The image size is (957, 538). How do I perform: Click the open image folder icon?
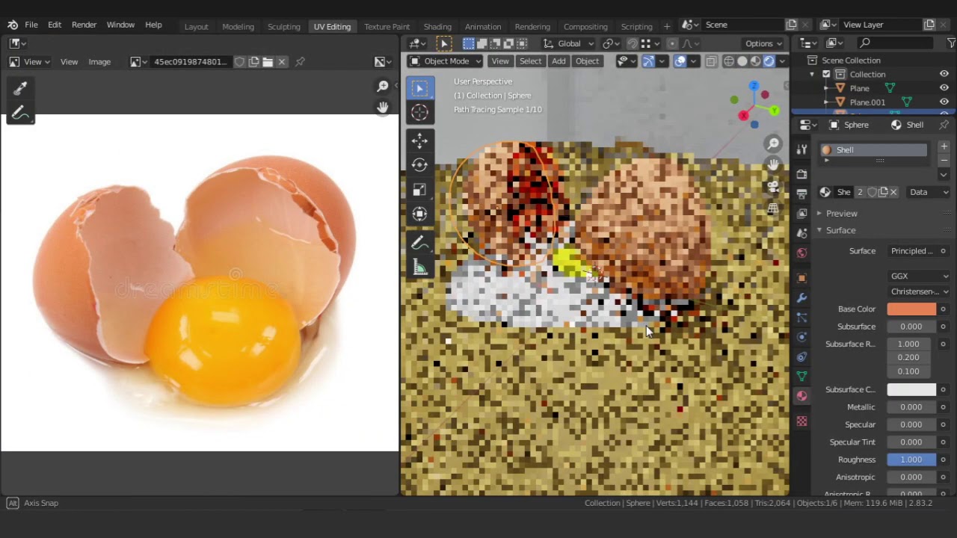268,61
